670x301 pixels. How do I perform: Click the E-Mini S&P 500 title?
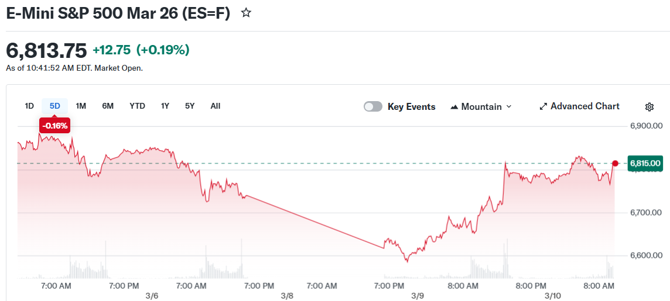pyautogui.click(x=118, y=13)
